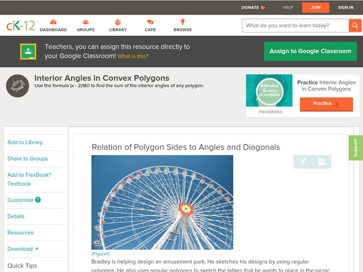Click the Customize help question mark icon
The image size is (363, 272).
click(x=38, y=200)
